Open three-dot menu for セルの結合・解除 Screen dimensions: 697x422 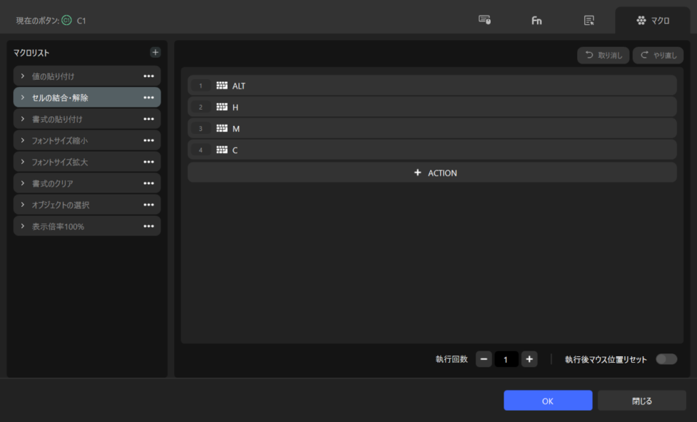[x=148, y=98]
